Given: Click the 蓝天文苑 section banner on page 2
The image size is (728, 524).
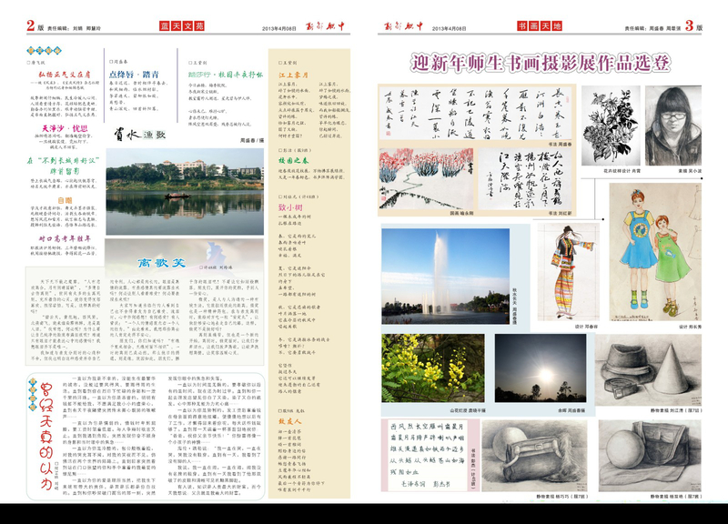Looking at the screenshot, I should click(x=181, y=26).
